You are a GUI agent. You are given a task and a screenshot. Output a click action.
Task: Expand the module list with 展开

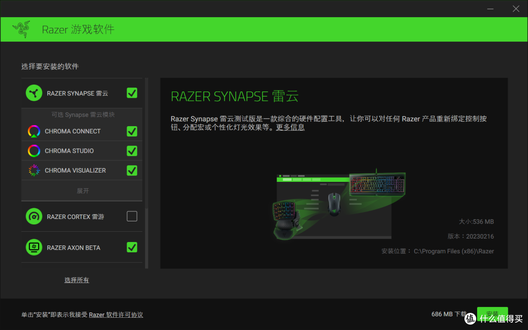click(x=83, y=191)
